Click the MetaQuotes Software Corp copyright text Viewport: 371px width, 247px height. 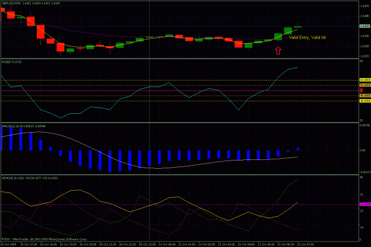pyautogui.click(x=45, y=239)
